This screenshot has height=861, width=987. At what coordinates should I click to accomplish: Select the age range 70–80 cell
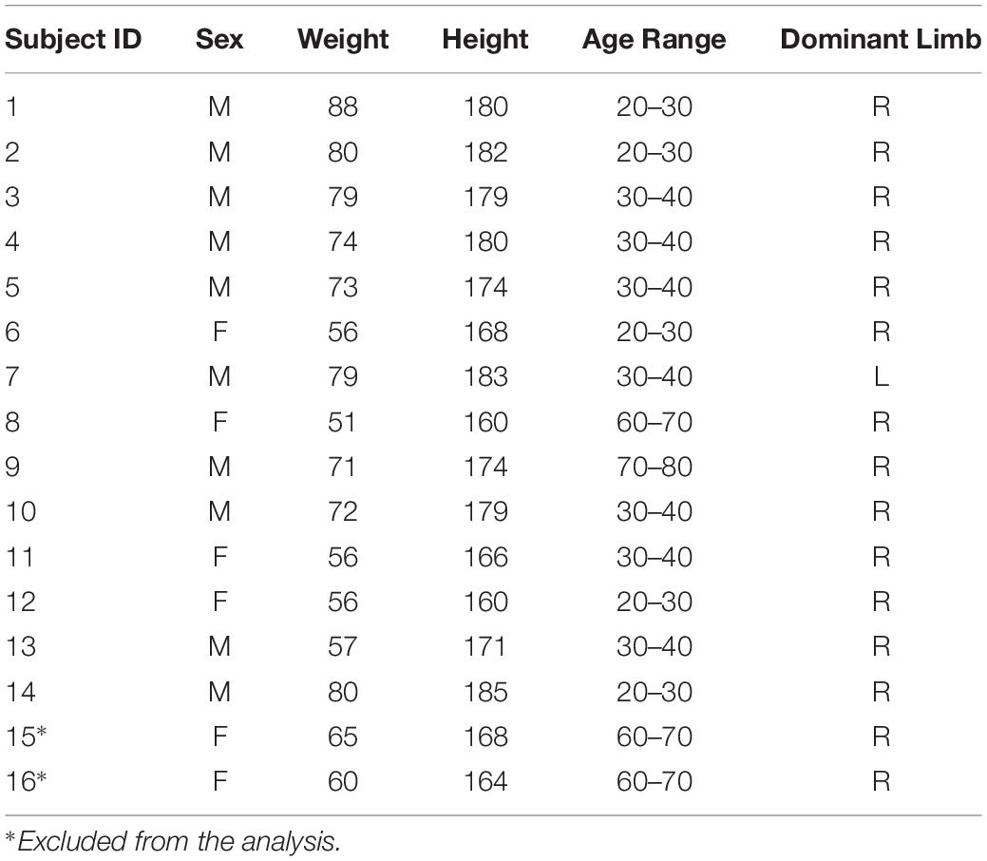pos(655,467)
